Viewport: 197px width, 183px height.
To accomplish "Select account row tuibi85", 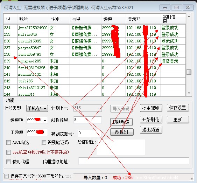I will pos(94,81).
